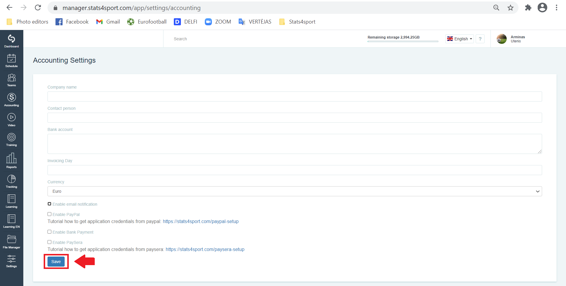Screen dimensions: 566x286
Task: Open the Learning EN sidebar icon
Action: point(12,221)
